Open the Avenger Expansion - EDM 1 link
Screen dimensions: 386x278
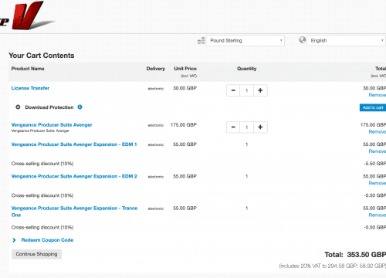74,144
